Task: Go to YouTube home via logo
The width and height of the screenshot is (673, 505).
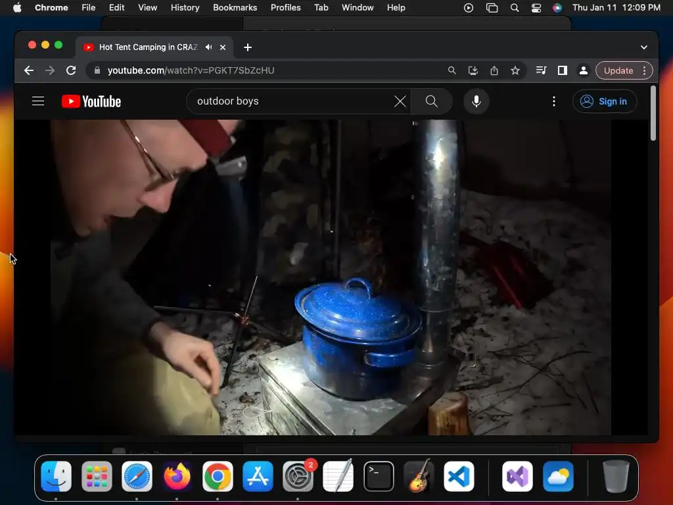Action: [91, 101]
